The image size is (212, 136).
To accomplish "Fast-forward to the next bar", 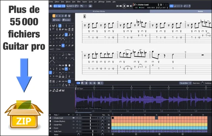I will [x=128, y=6].
